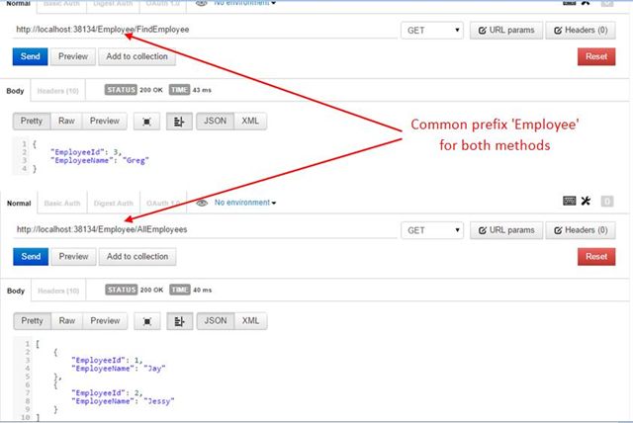This screenshot has height=423, width=633.
Task: Select the Normal auth tab above AllEmployees
Action: point(19,204)
